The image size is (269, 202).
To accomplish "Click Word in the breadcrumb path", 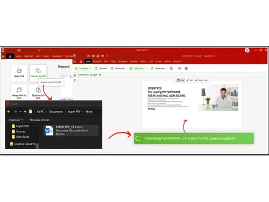I will coord(89,112).
